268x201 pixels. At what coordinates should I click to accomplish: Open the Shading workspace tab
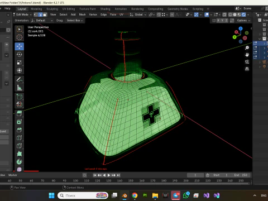coord(105,9)
